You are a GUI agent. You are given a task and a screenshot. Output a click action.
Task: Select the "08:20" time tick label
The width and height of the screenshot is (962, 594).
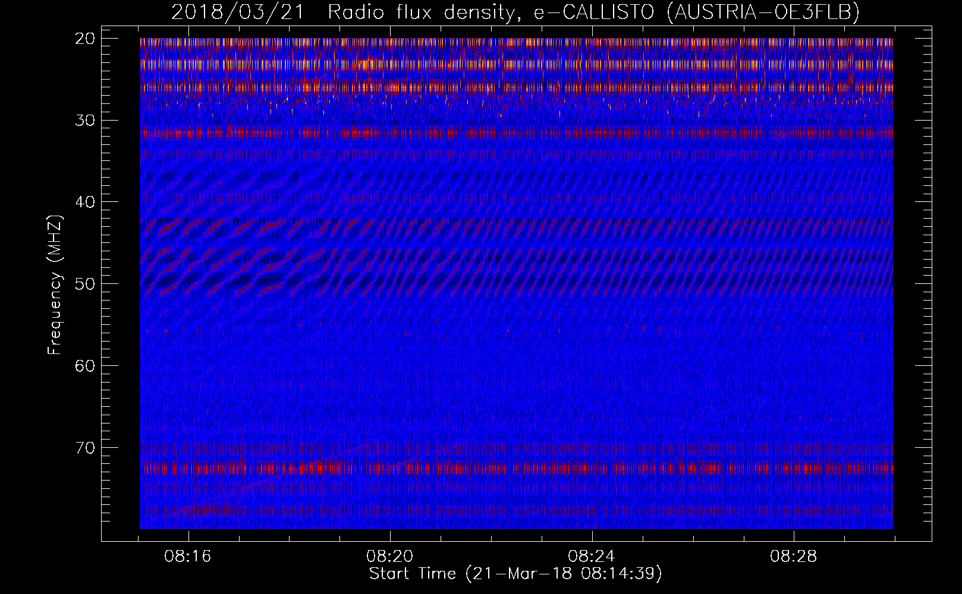pyautogui.click(x=390, y=557)
